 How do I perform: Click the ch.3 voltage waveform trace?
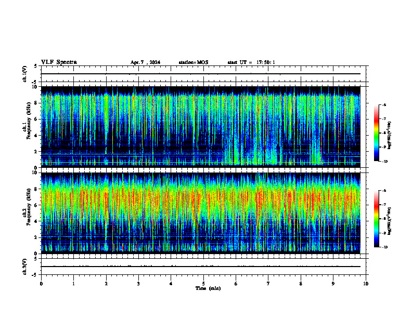pyautogui.click(x=201, y=267)
